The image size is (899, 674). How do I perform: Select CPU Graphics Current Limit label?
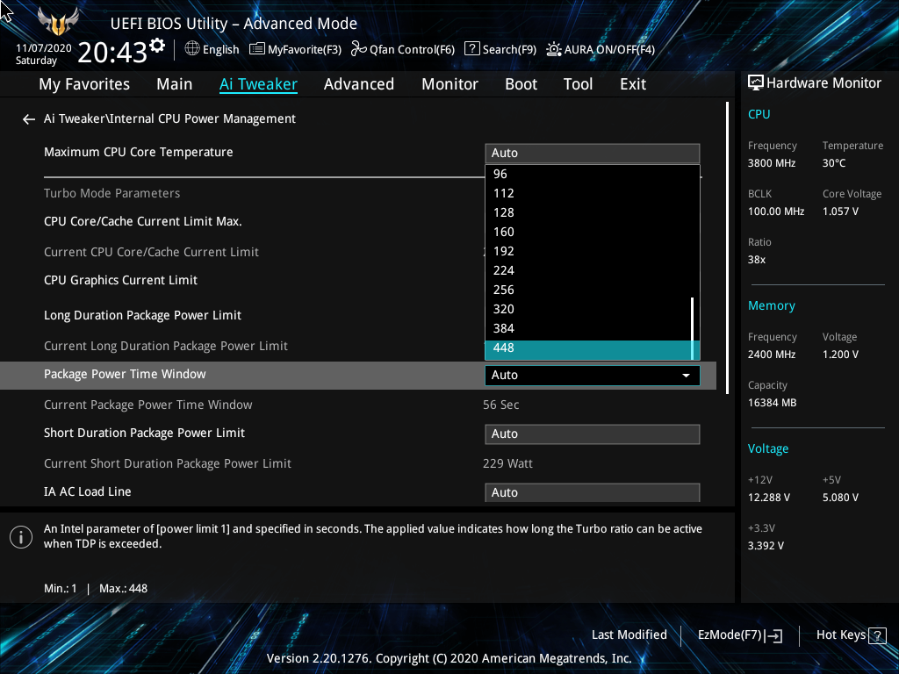click(120, 280)
